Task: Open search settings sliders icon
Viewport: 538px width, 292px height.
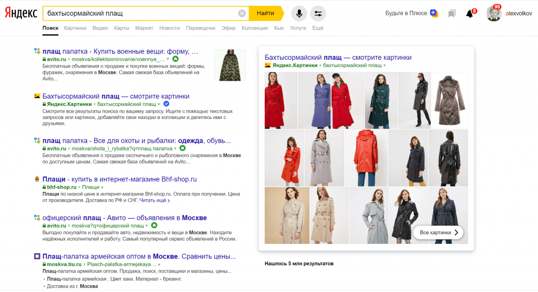Action: (318, 13)
